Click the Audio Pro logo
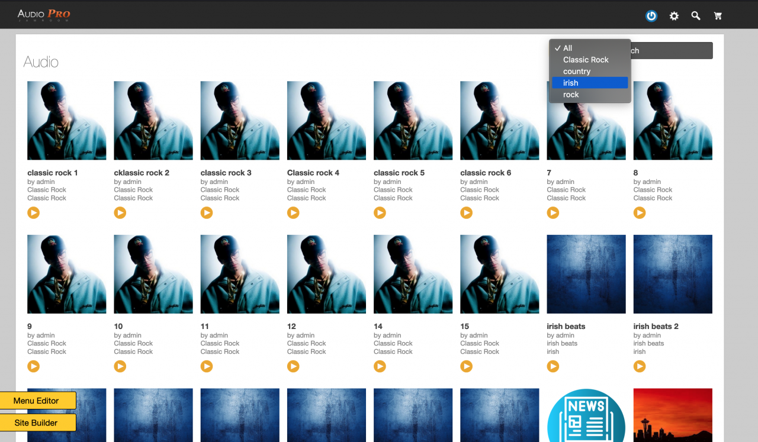The image size is (758, 442). coord(44,15)
